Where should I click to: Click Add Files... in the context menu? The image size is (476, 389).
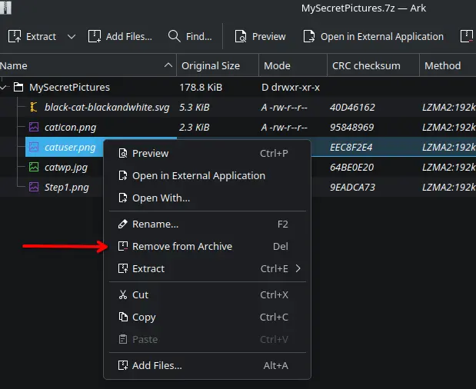[x=157, y=365]
